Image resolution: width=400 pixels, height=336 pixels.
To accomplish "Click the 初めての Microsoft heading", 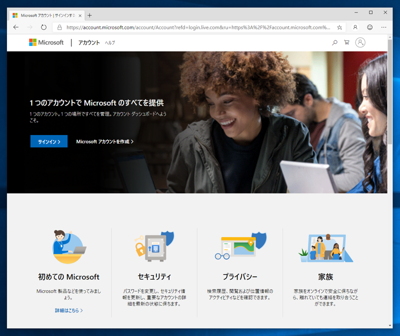I will 69,277.
